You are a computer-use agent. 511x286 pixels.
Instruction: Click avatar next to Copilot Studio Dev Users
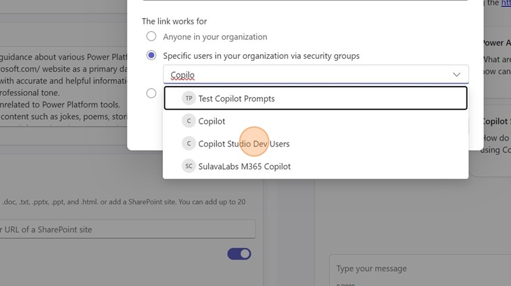coord(189,144)
